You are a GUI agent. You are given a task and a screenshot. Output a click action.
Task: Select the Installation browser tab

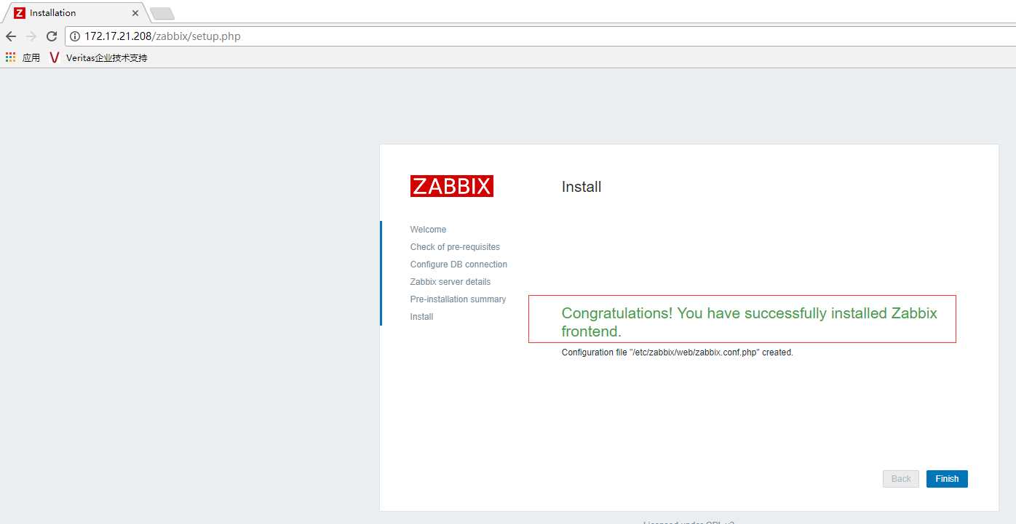tap(75, 13)
